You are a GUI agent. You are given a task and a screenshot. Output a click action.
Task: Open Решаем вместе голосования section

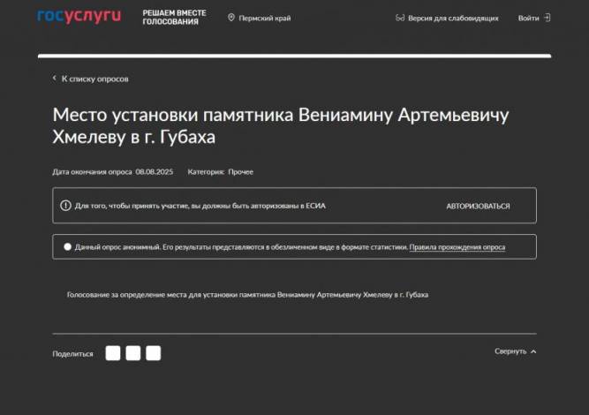point(174,18)
